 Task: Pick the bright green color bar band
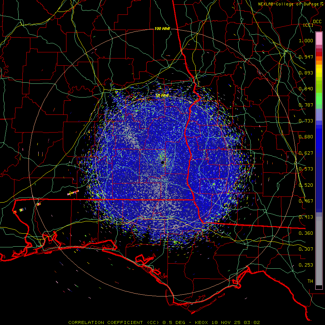point(319,99)
